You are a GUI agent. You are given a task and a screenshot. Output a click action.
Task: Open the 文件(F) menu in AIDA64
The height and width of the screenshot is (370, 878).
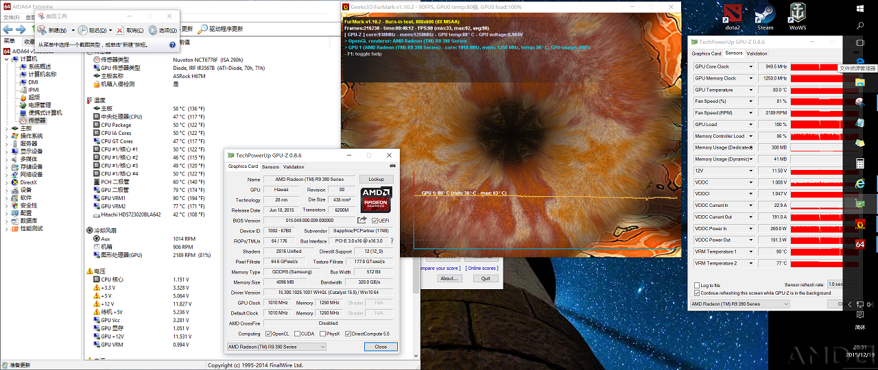pyautogui.click(x=12, y=17)
